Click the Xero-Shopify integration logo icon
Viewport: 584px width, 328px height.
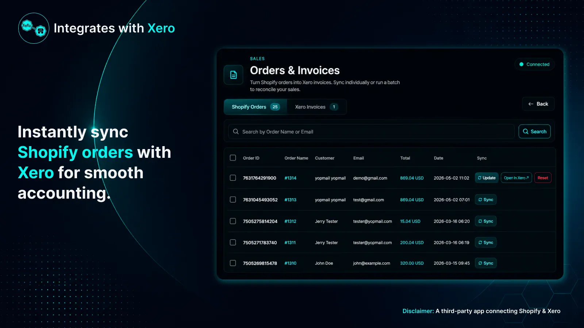point(34,28)
